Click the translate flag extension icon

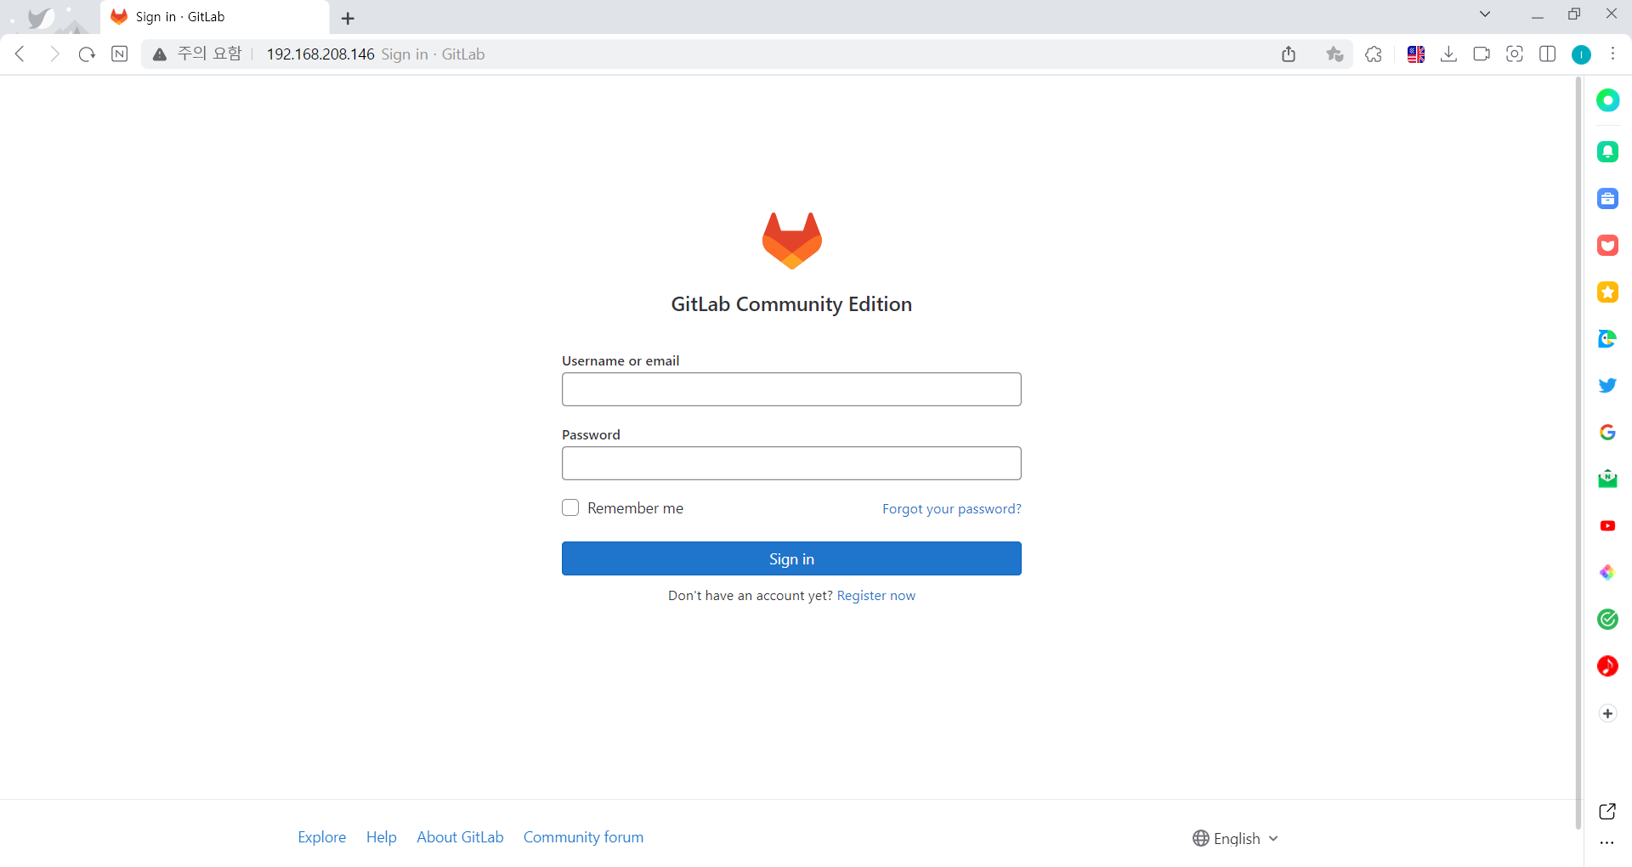click(x=1416, y=54)
